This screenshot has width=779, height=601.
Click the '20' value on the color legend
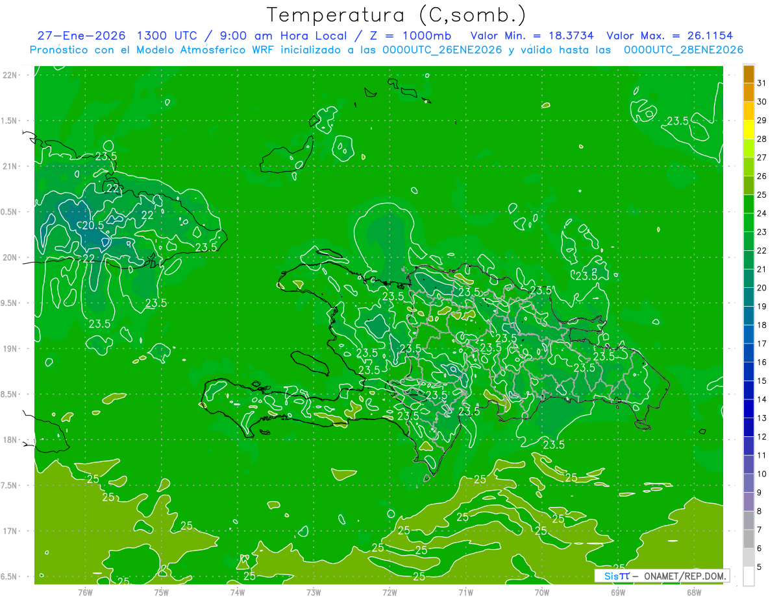762,288
